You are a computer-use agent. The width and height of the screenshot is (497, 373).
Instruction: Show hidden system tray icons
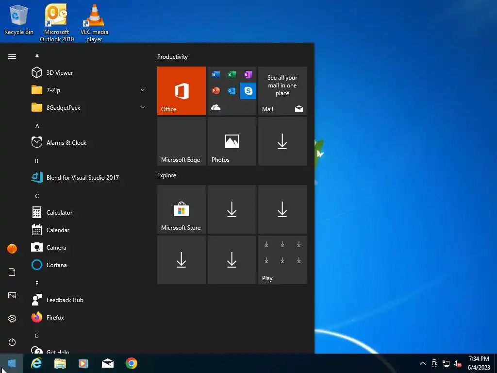click(423, 363)
